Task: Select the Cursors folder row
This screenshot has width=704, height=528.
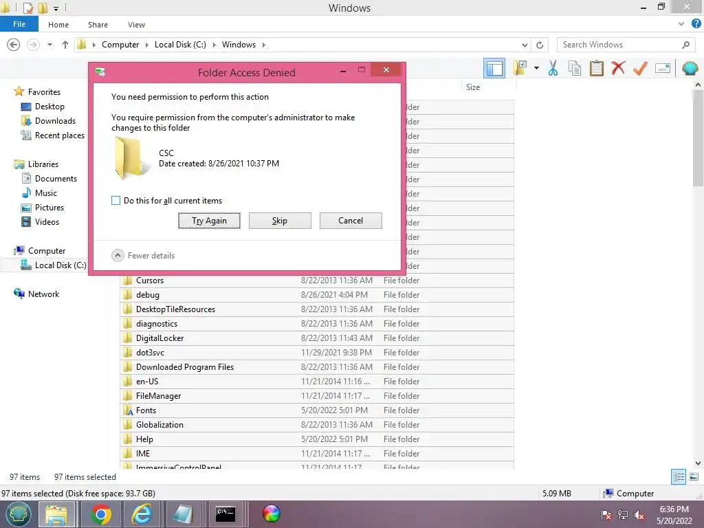Action: [x=317, y=280]
